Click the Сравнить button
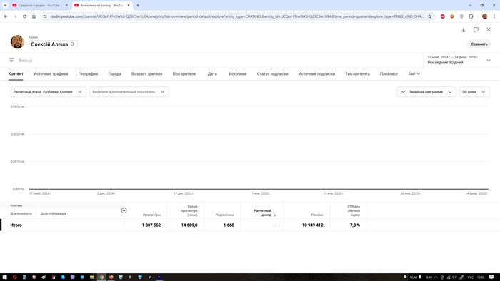500x281 pixels. click(479, 44)
